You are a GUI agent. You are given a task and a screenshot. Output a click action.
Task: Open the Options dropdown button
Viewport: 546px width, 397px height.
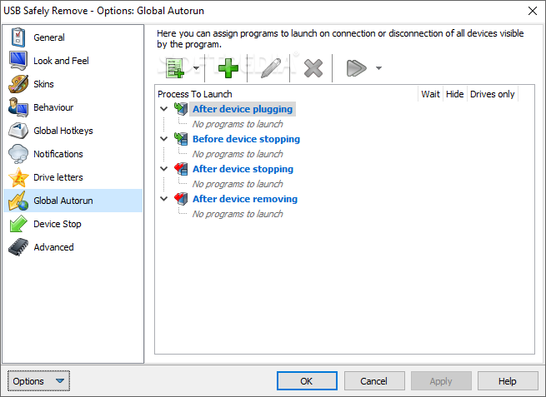click(38, 381)
